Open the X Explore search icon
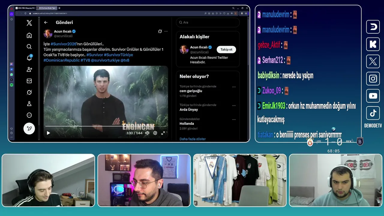Screen dimensions: 384x216 tap(29, 46)
